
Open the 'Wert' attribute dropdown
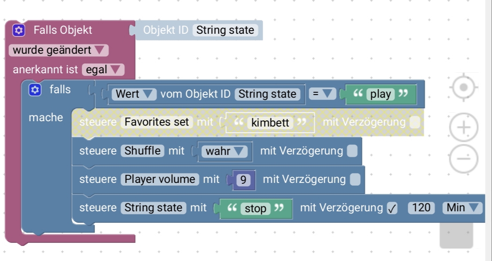[x=134, y=94]
